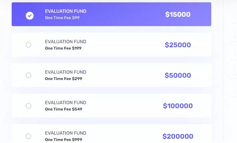
Task: Click the One Time Fee $299 text
Action: click(64, 79)
